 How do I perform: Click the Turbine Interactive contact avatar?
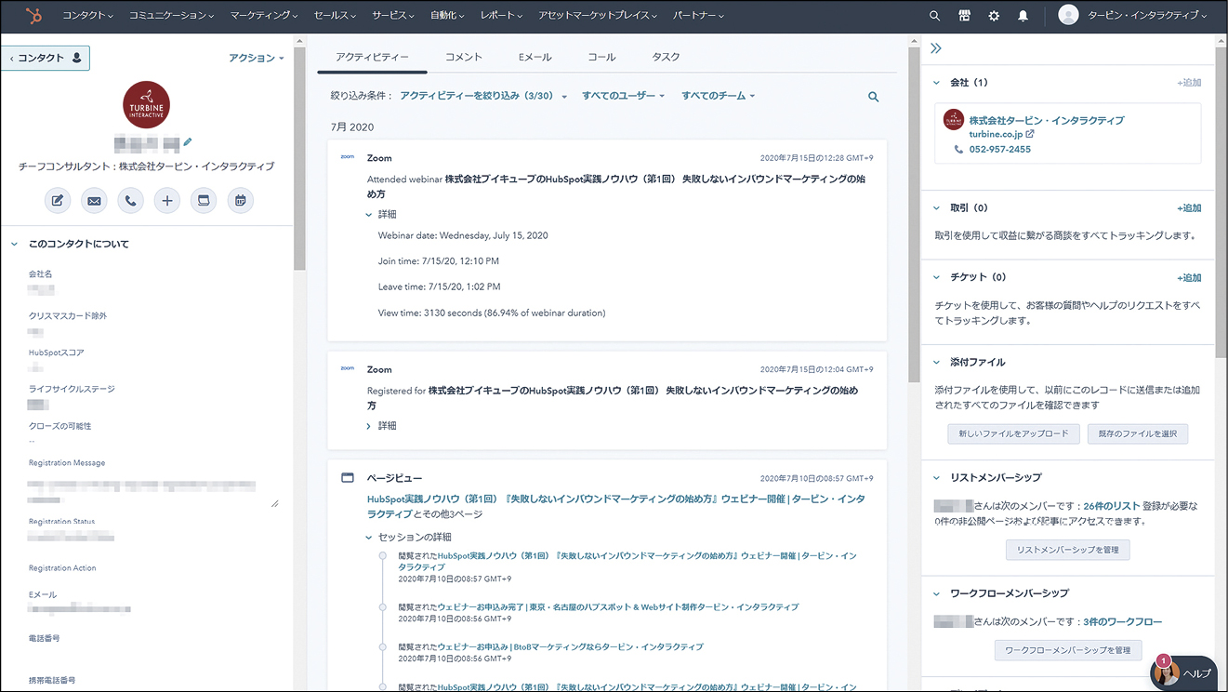(x=146, y=104)
